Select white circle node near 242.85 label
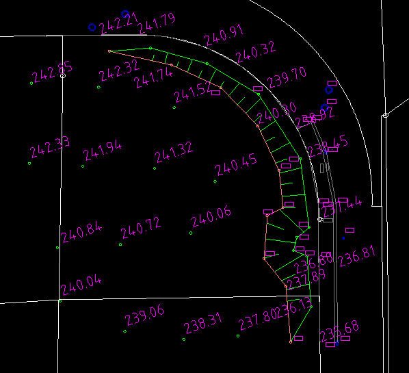The height and width of the screenshot is (373, 409). (x=63, y=76)
